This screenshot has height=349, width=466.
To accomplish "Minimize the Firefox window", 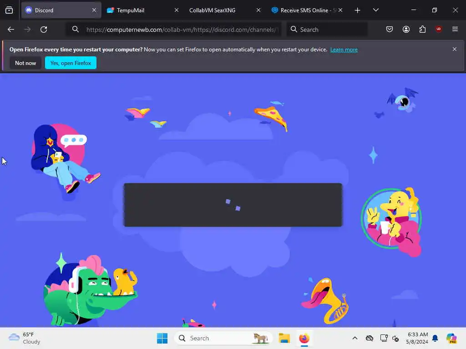I will pyautogui.click(x=413, y=10).
